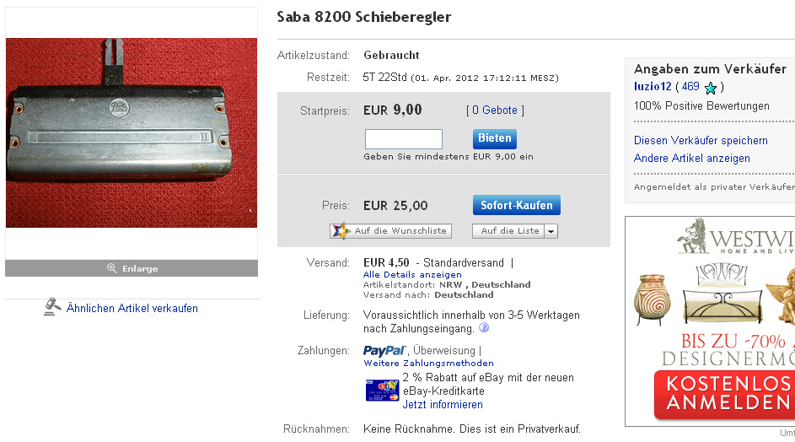Add item via Auf die Wunschliste button
795x442 pixels.
[x=390, y=231]
